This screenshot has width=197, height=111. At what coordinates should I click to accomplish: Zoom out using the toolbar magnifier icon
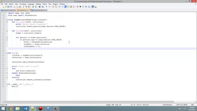tap(49, 7)
